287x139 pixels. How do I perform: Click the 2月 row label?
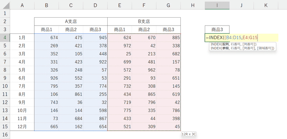[x=22, y=46]
